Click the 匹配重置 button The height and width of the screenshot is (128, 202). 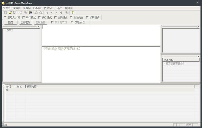coord(41,22)
